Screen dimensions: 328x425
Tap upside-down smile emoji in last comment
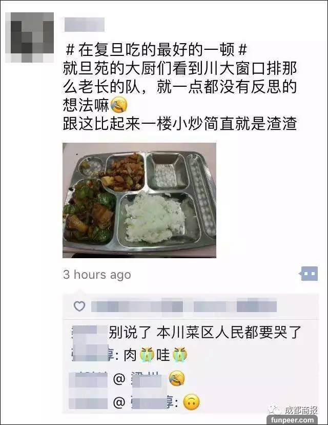(x=191, y=402)
